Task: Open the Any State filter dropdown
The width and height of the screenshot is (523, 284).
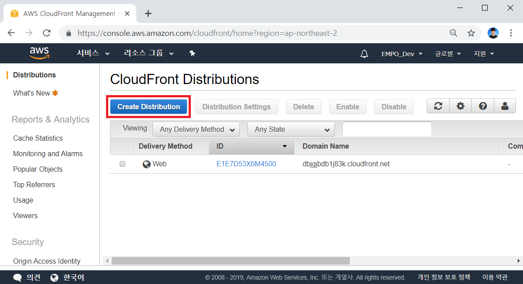Action: pyautogui.click(x=291, y=129)
